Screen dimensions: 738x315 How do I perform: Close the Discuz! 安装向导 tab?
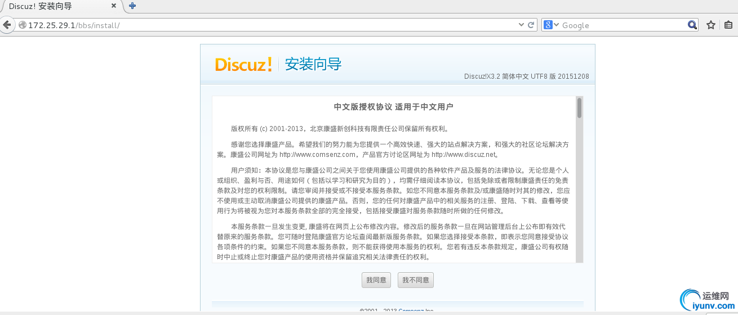[114, 6]
